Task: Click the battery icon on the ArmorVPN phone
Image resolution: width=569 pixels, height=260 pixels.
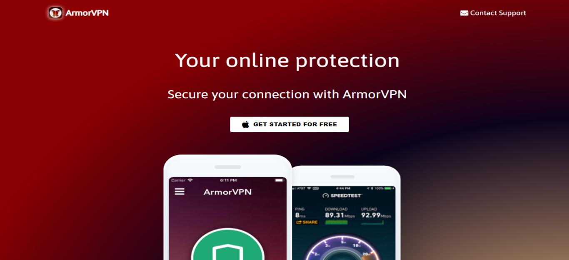Action: coord(279,180)
